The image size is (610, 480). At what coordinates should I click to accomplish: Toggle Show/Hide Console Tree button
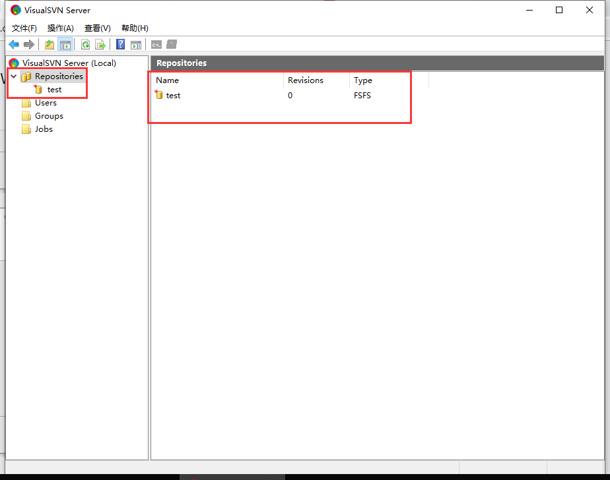(65, 45)
